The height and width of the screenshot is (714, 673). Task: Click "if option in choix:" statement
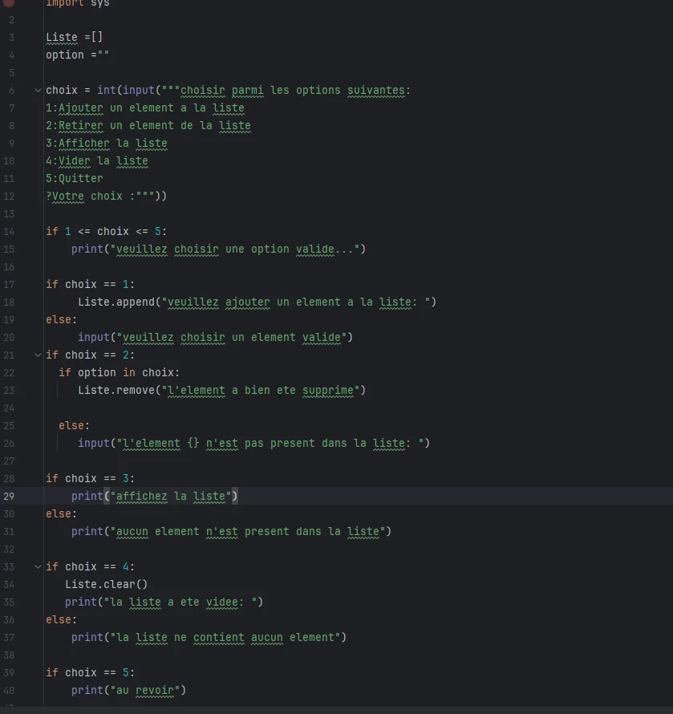coord(119,372)
